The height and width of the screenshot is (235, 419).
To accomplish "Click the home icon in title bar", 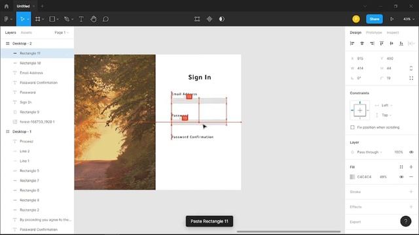I will (7, 6).
